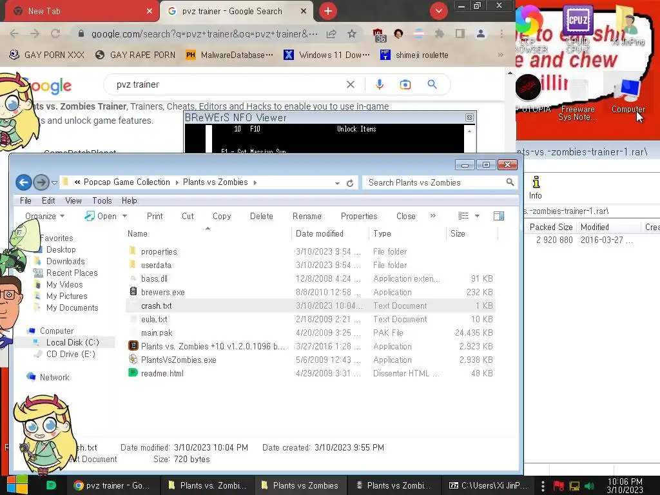
Task: Open recent locations dropdown next to forward arrow
Action: [x=54, y=182]
